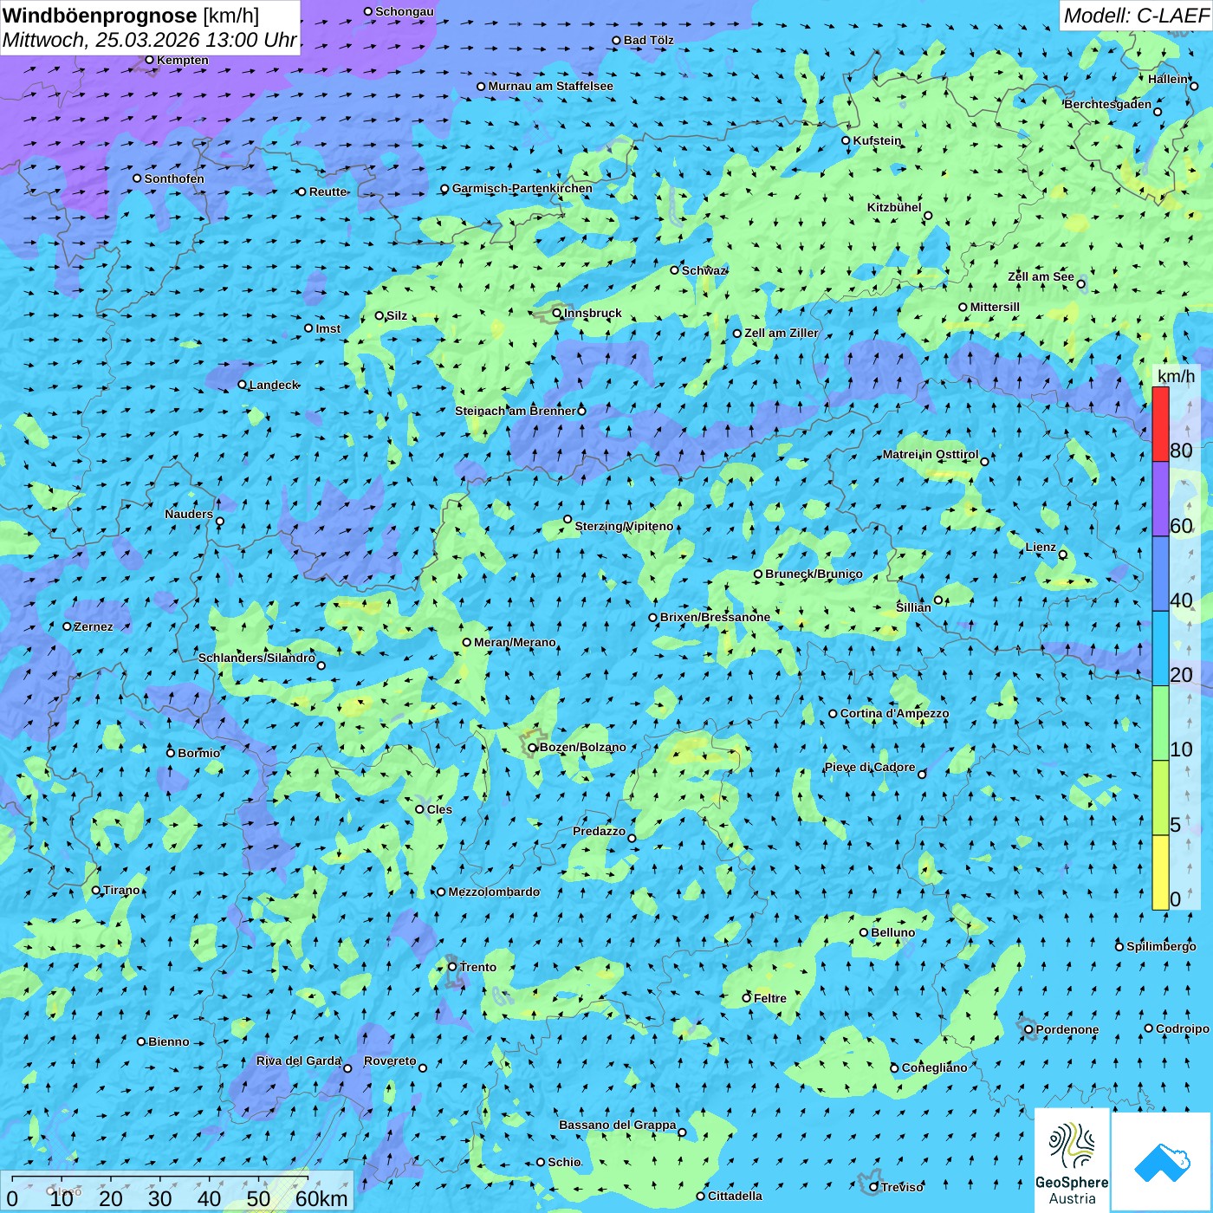Viewport: 1213px width, 1213px height.
Task: Click the Bormio city marker
Action: [x=171, y=753]
